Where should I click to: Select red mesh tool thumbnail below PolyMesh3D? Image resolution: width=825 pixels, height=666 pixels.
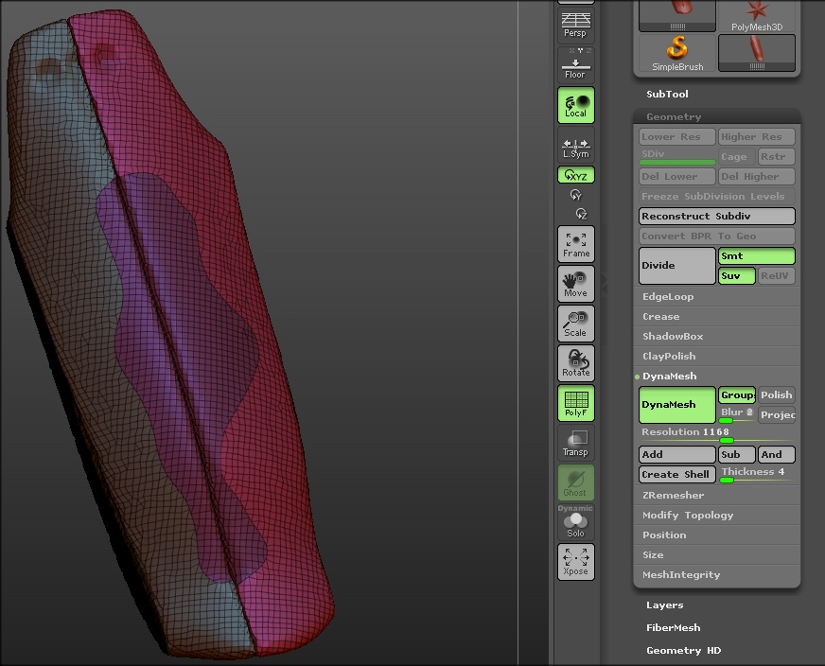coord(757,53)
